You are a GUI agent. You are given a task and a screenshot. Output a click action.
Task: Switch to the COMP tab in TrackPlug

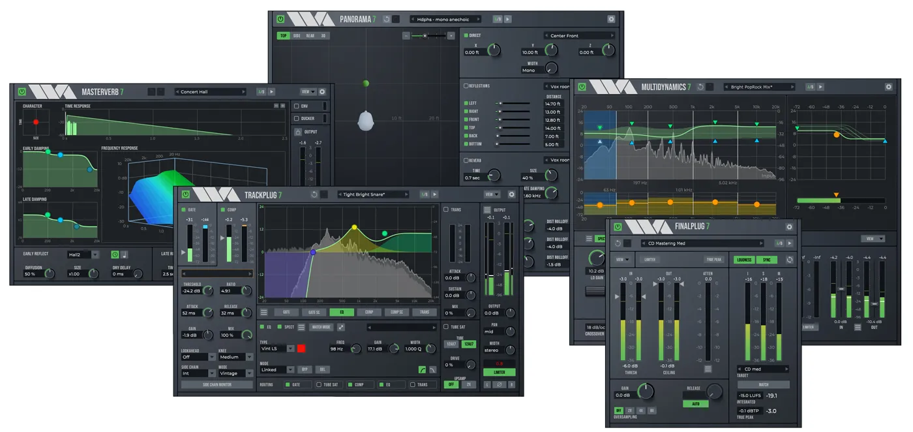click(370, 313)
